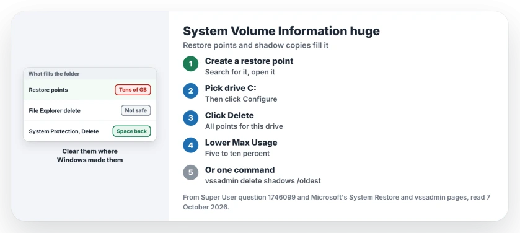
Task: Select the "Search for it, open it" text
Action: [x=240, y=72]
